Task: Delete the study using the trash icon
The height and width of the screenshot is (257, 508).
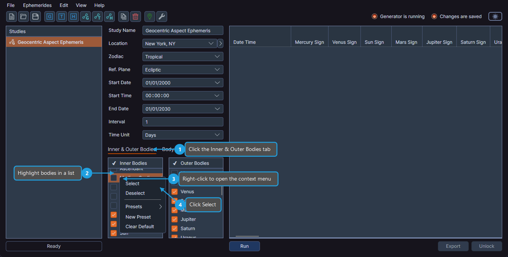Action: point(135,17)
